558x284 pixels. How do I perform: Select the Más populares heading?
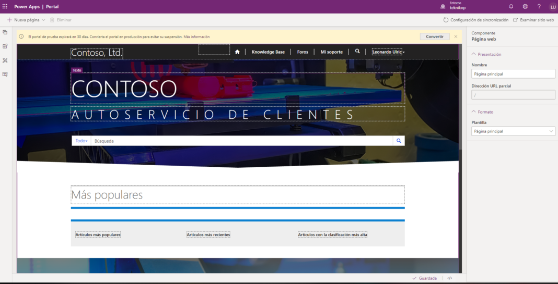[x=107, y=194]
